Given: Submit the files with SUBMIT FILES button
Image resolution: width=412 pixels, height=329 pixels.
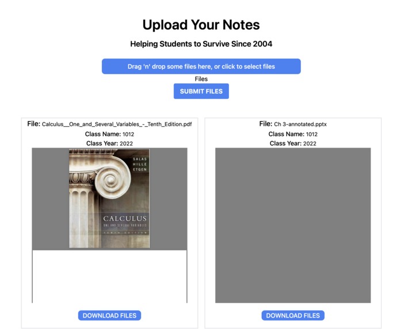Looking at the screenshot, I should pos(201,91).
